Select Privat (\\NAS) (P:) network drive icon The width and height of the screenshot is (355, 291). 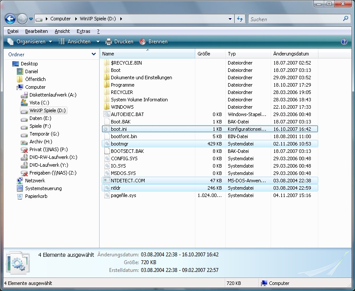tap(24, 150)
